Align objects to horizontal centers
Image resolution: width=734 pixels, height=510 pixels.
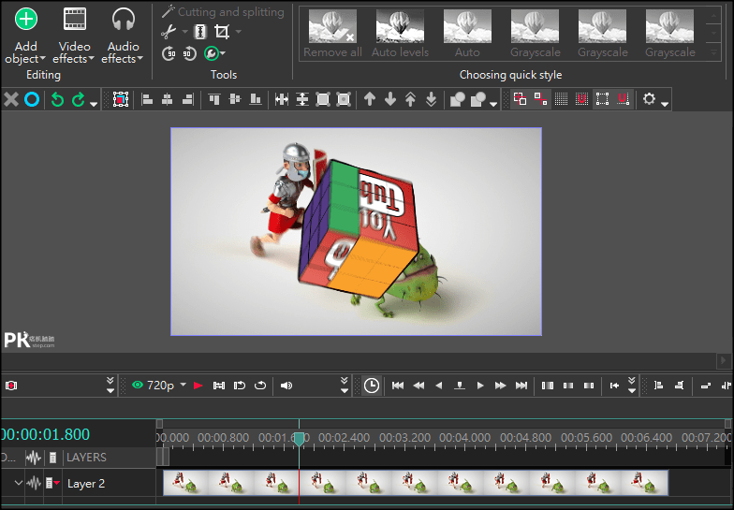pyautogui.click(x=167, y=99)
